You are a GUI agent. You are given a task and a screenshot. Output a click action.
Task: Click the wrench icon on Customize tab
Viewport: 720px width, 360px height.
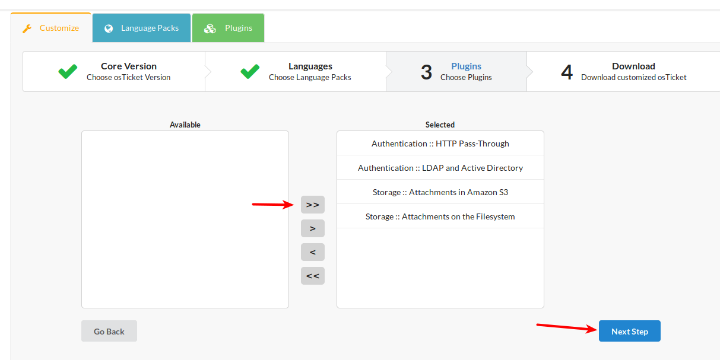pos(27,28)
